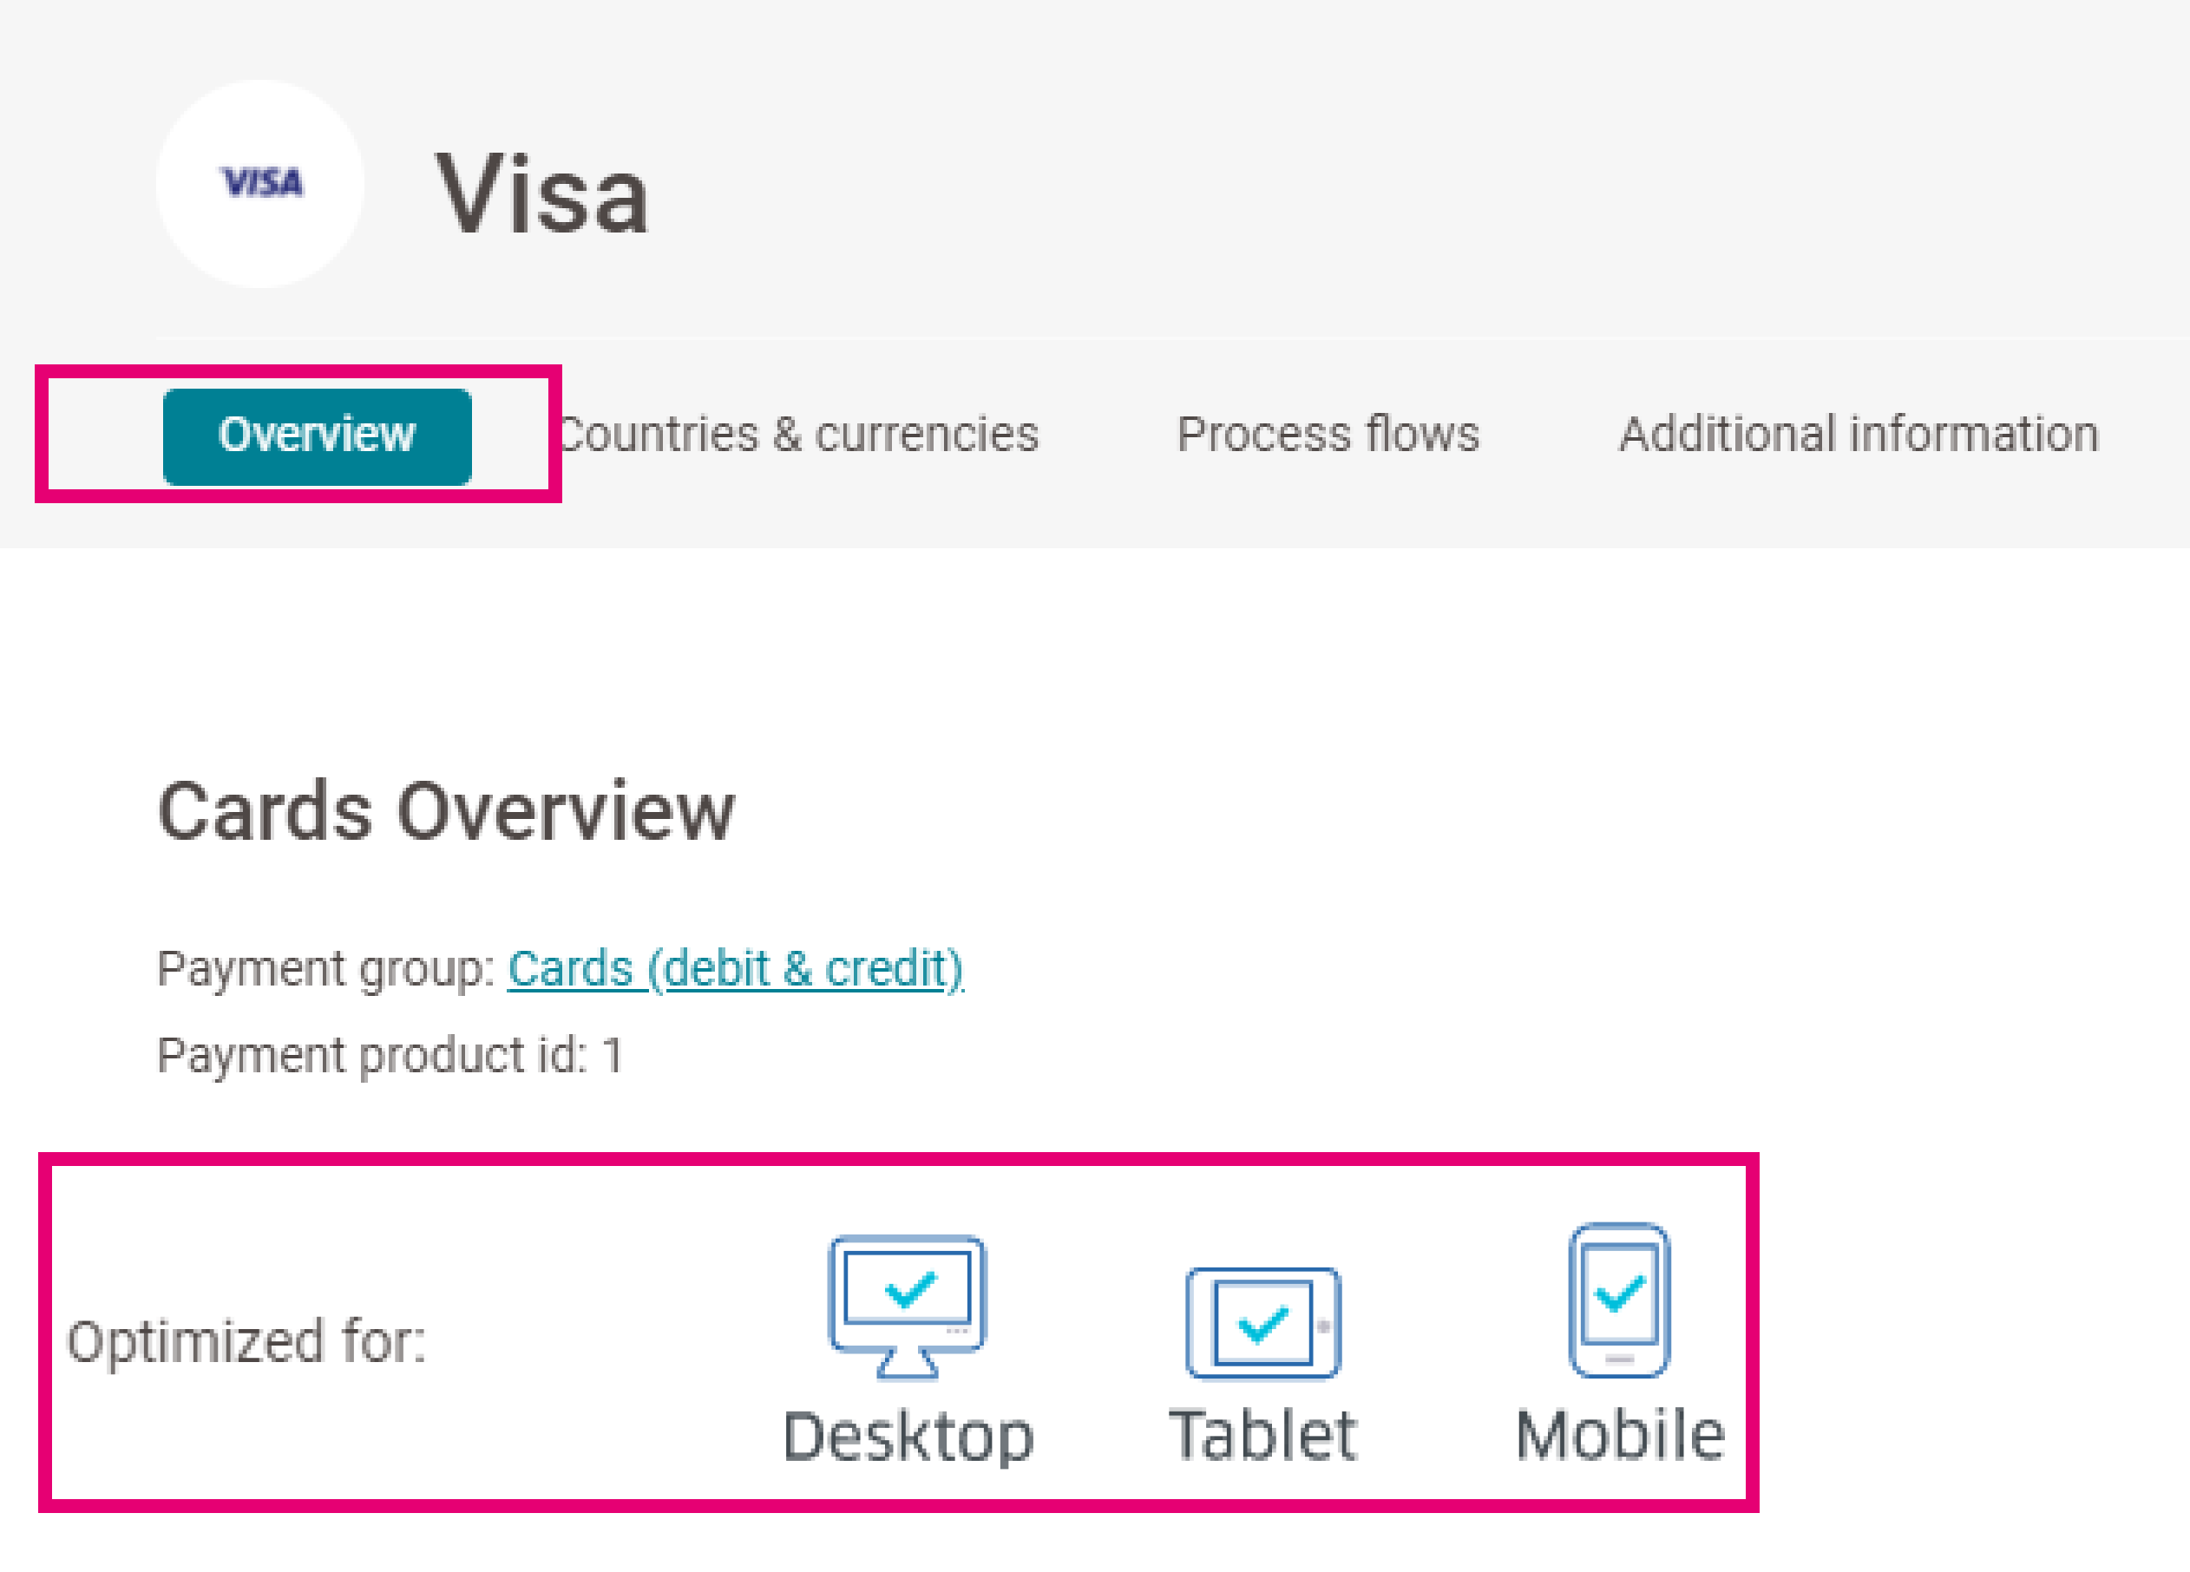
Task: Click the Tablet device icon
Action: point(1262,1323)
